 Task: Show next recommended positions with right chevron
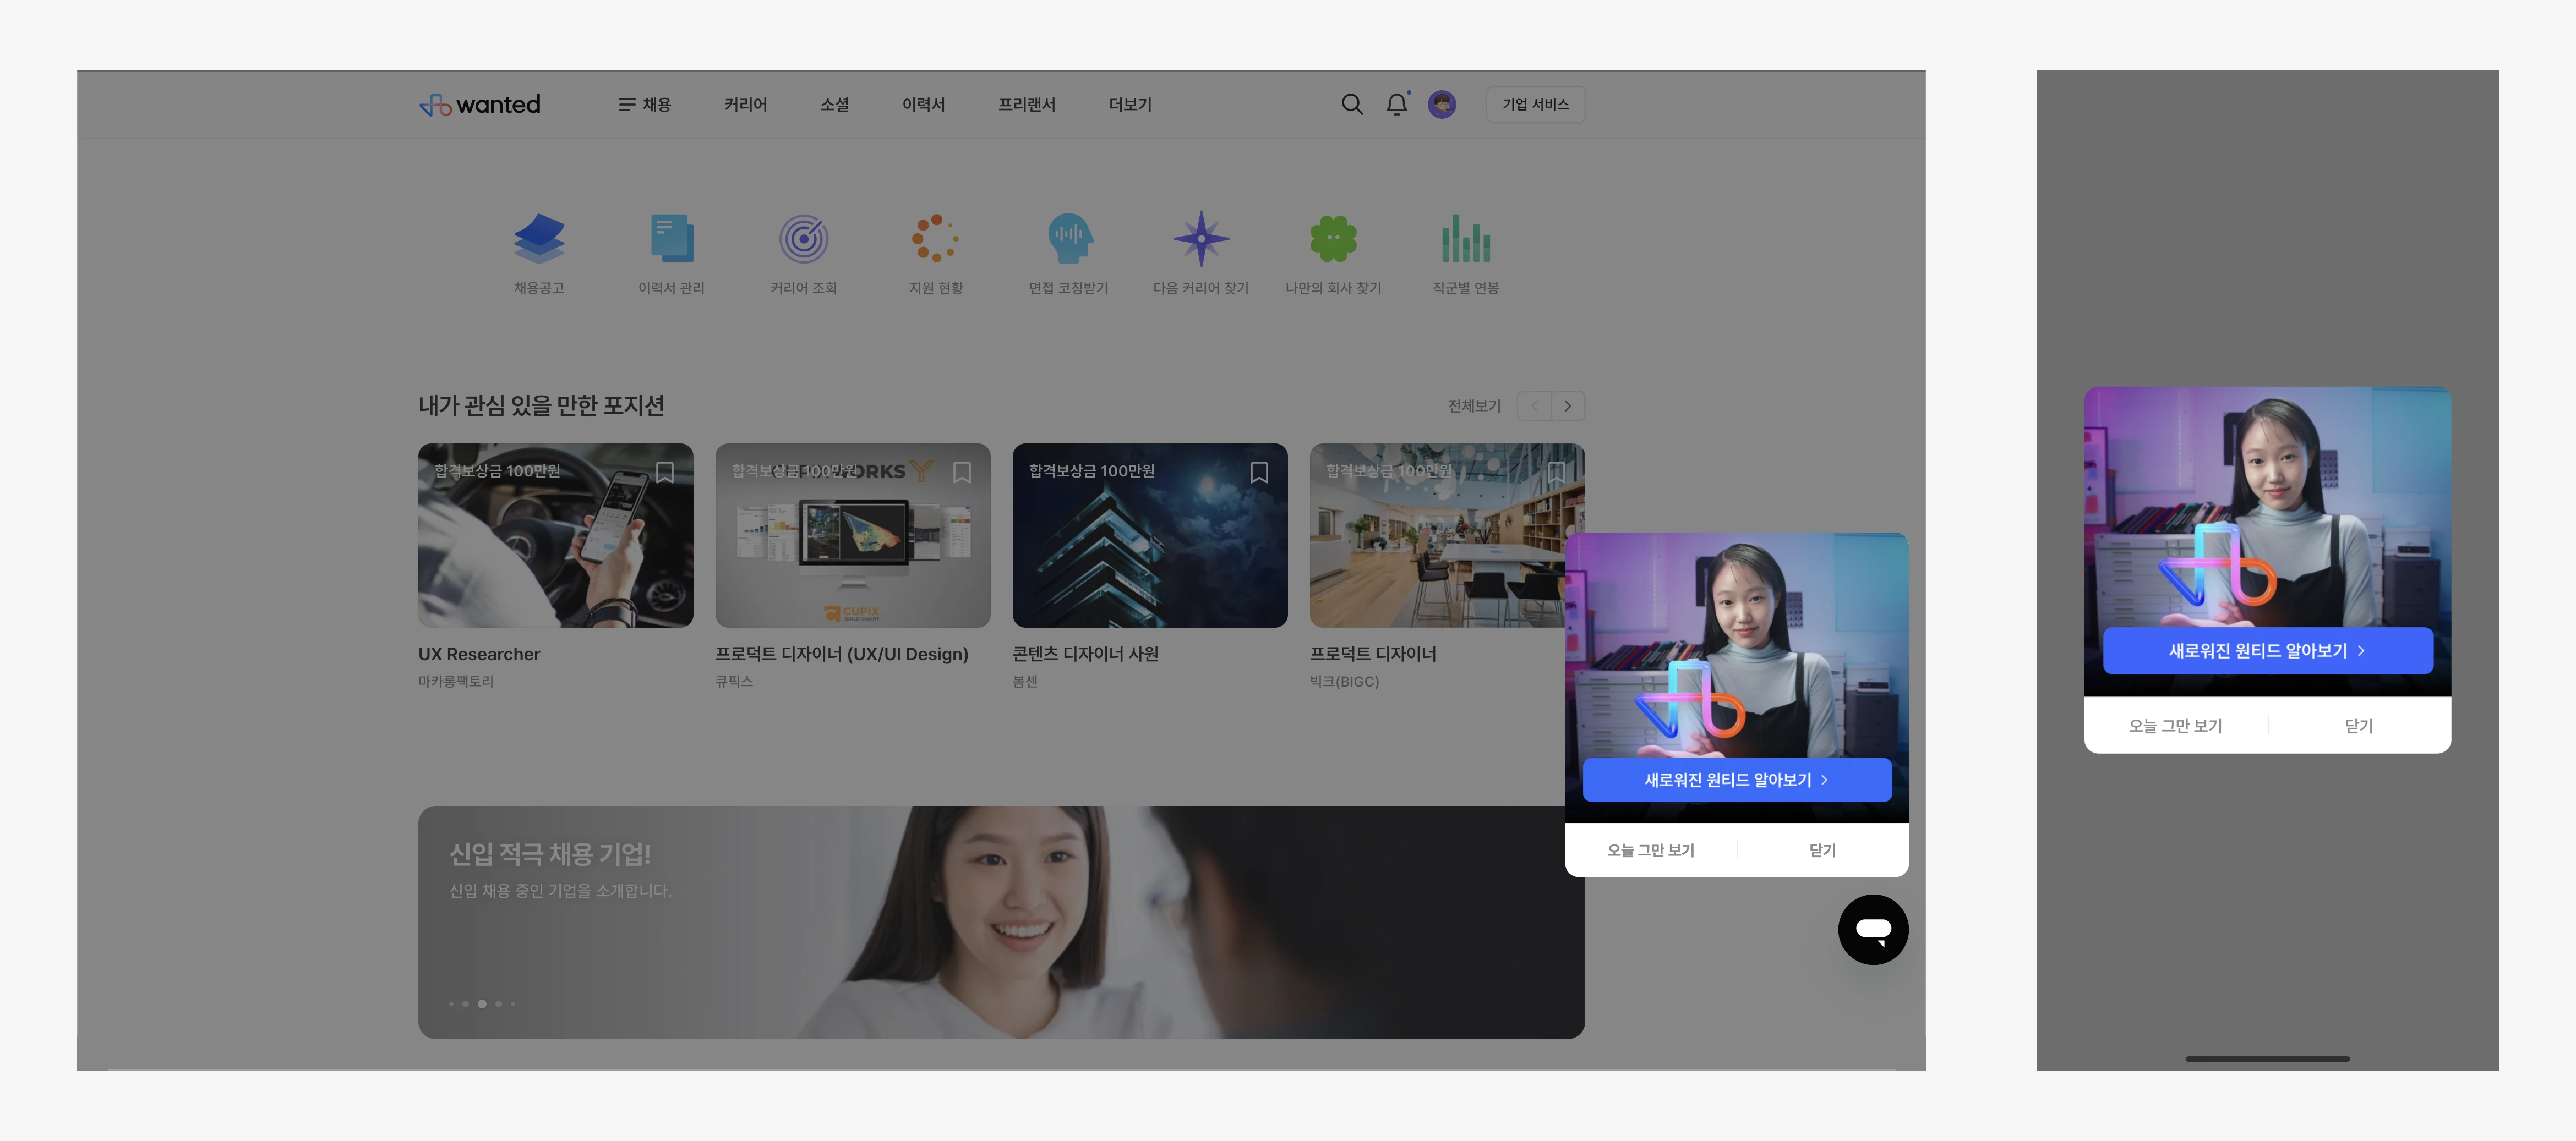(x=1568, y=405)
